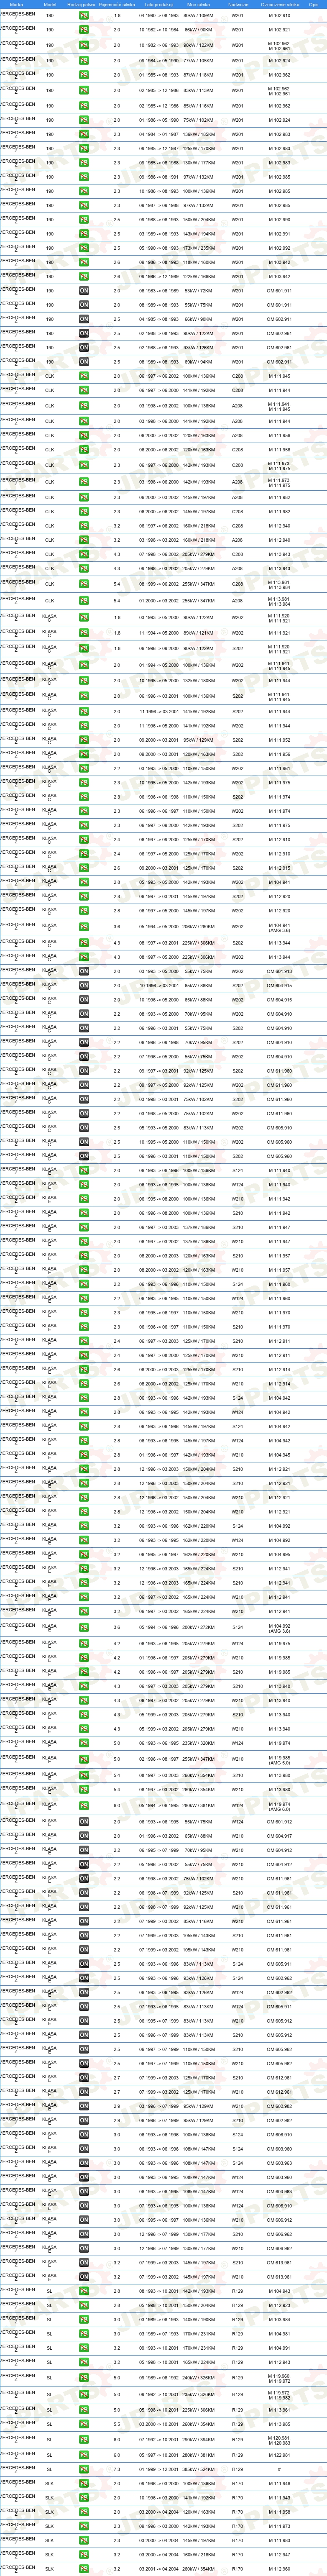Click the production dates 03.2001 -> 04.2004
This screenshot has height=2576, width=327.
point(158,2569)
